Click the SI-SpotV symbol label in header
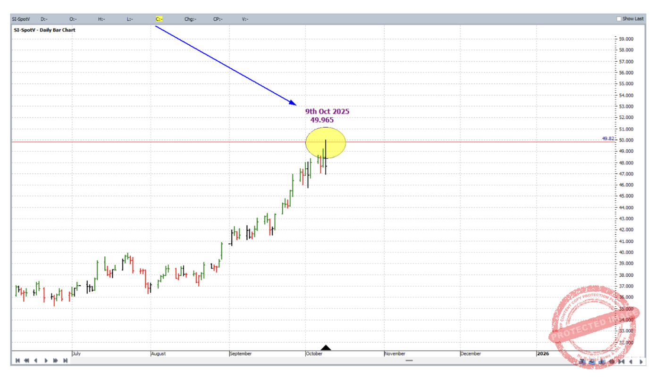The height and width of the screenshot is (378, 656). pyautogui.click(x=21, y=19)
